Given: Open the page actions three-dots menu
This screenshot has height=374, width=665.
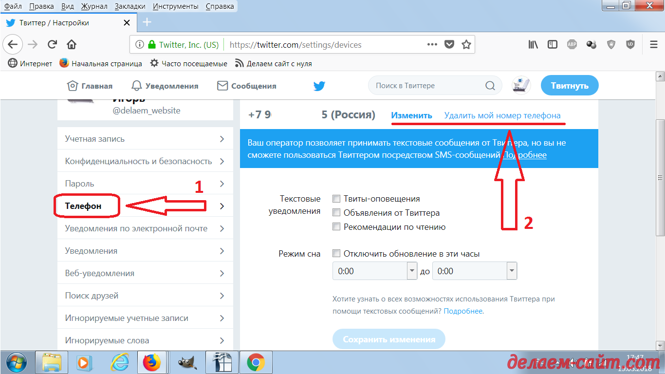Looking at the screenshot, I should [x=432, y=44].
